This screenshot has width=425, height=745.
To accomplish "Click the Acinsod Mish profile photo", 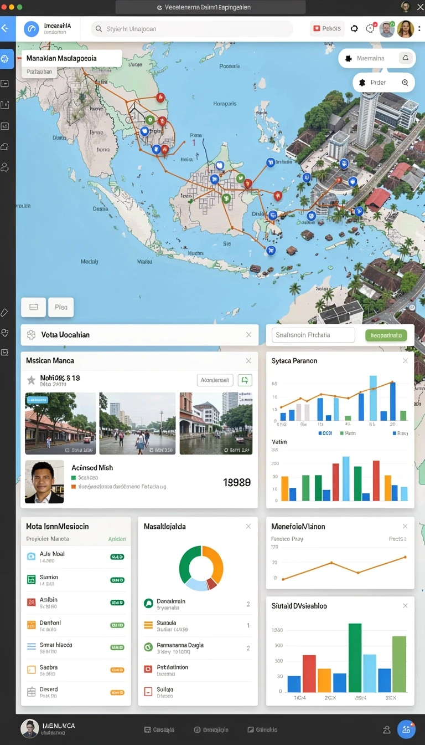I will (x=44, y=482).
